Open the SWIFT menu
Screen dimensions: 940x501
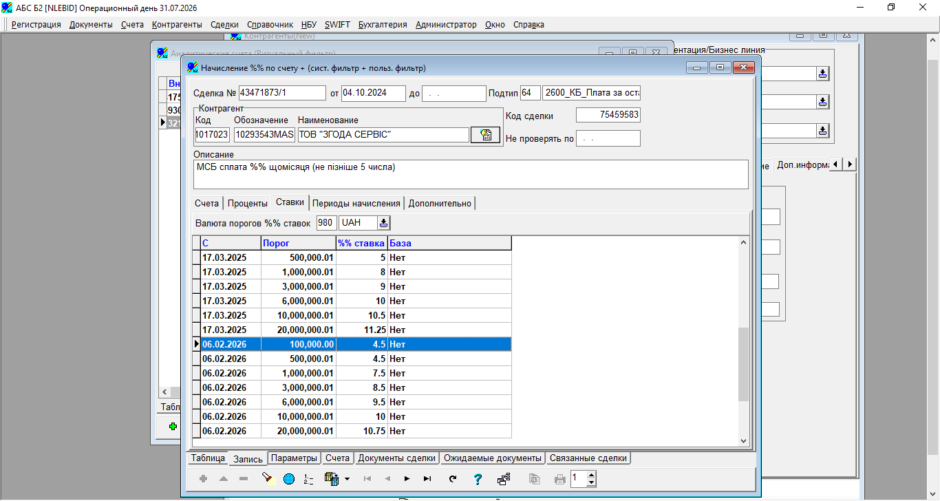[337, 25]
